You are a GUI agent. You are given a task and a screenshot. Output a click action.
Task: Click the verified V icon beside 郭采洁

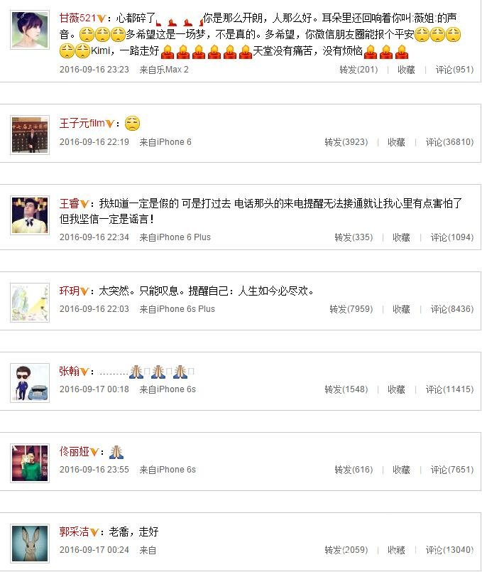[94, 532]
